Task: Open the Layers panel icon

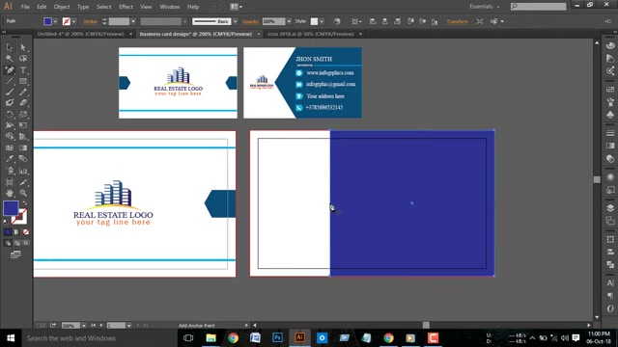Action: point(610,208)
